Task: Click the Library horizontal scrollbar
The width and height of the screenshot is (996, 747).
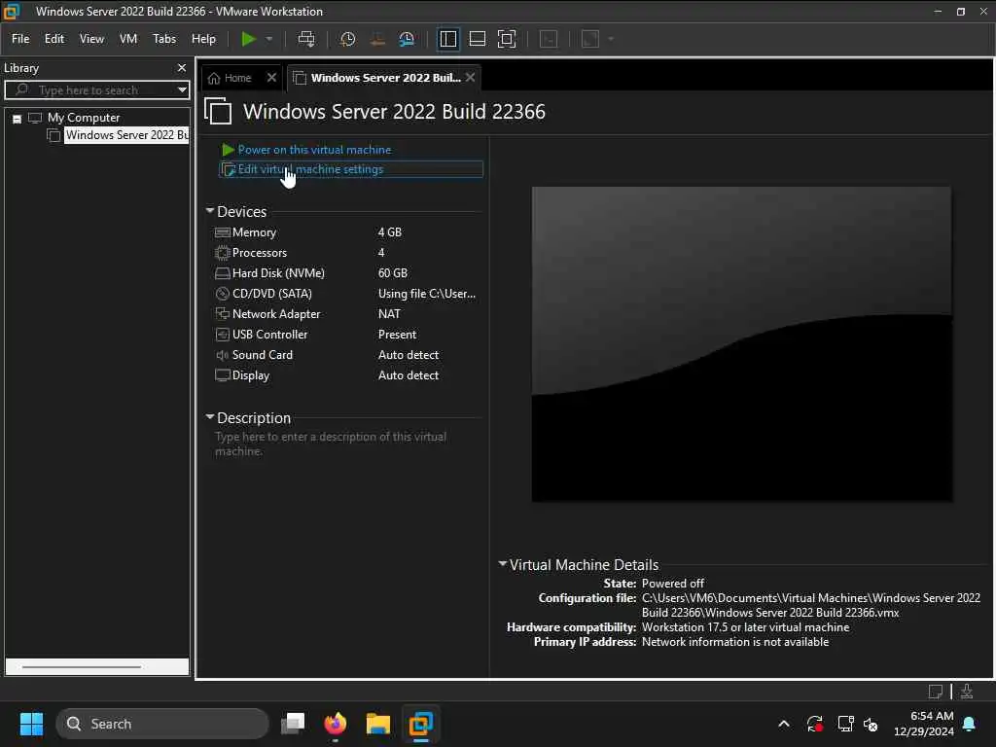Action: 82,667
